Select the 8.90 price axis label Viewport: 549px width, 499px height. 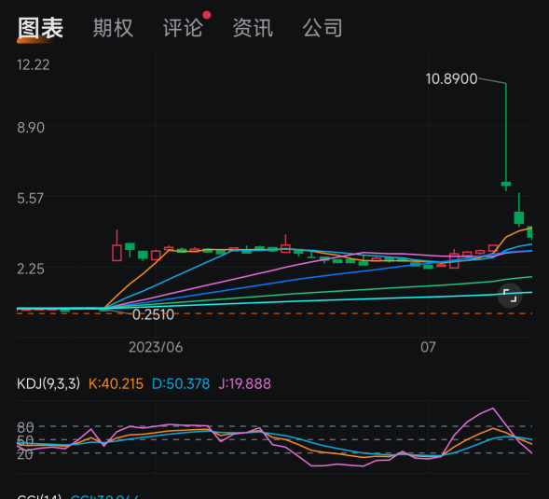(31, 128)
